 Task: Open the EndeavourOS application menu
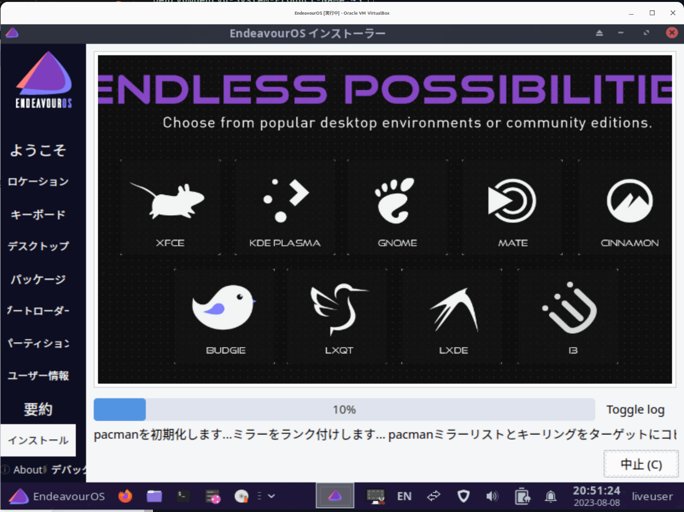pyautogui.click(x=57, y=496)
